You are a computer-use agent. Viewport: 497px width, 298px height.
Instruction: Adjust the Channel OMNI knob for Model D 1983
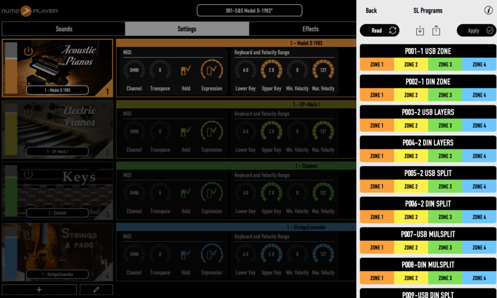pyautogui.click(x=134, y=70)
